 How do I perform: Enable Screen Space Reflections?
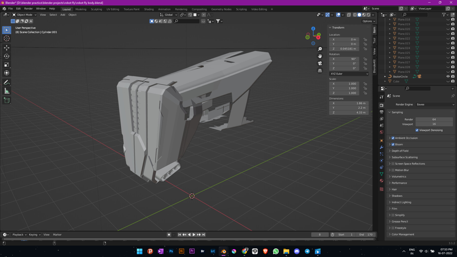(393, 164)
